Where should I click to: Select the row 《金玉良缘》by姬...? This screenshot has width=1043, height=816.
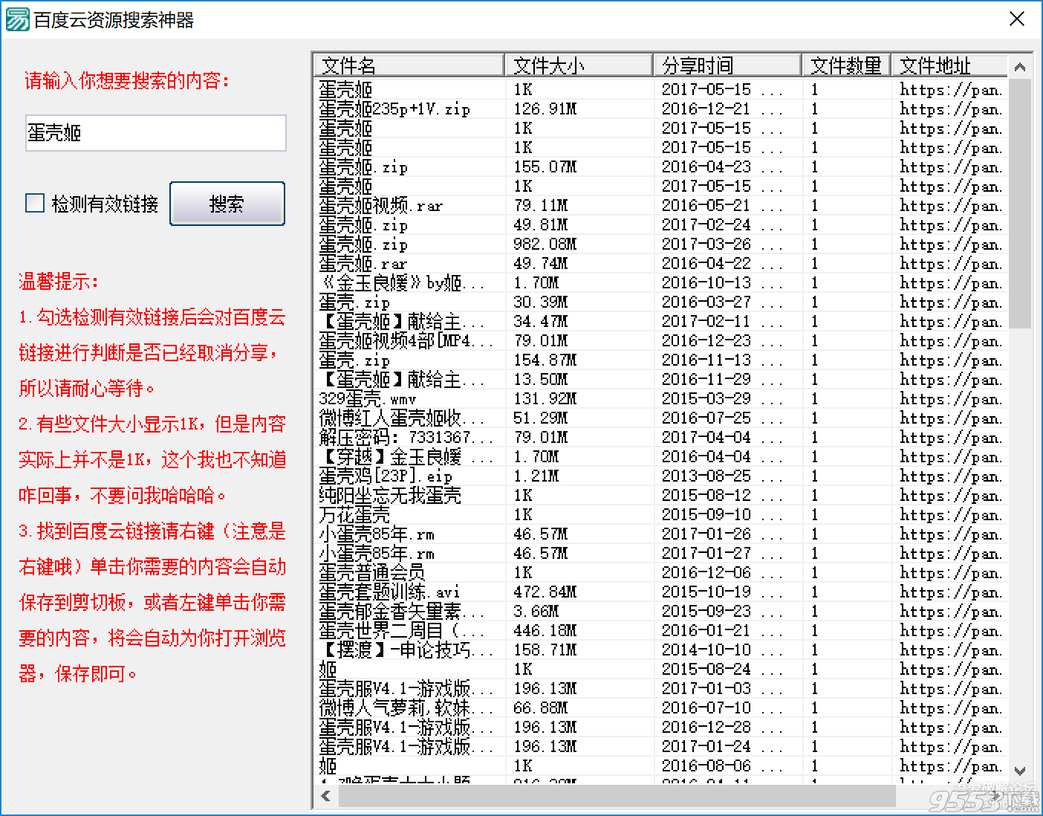tap(661, 283)
